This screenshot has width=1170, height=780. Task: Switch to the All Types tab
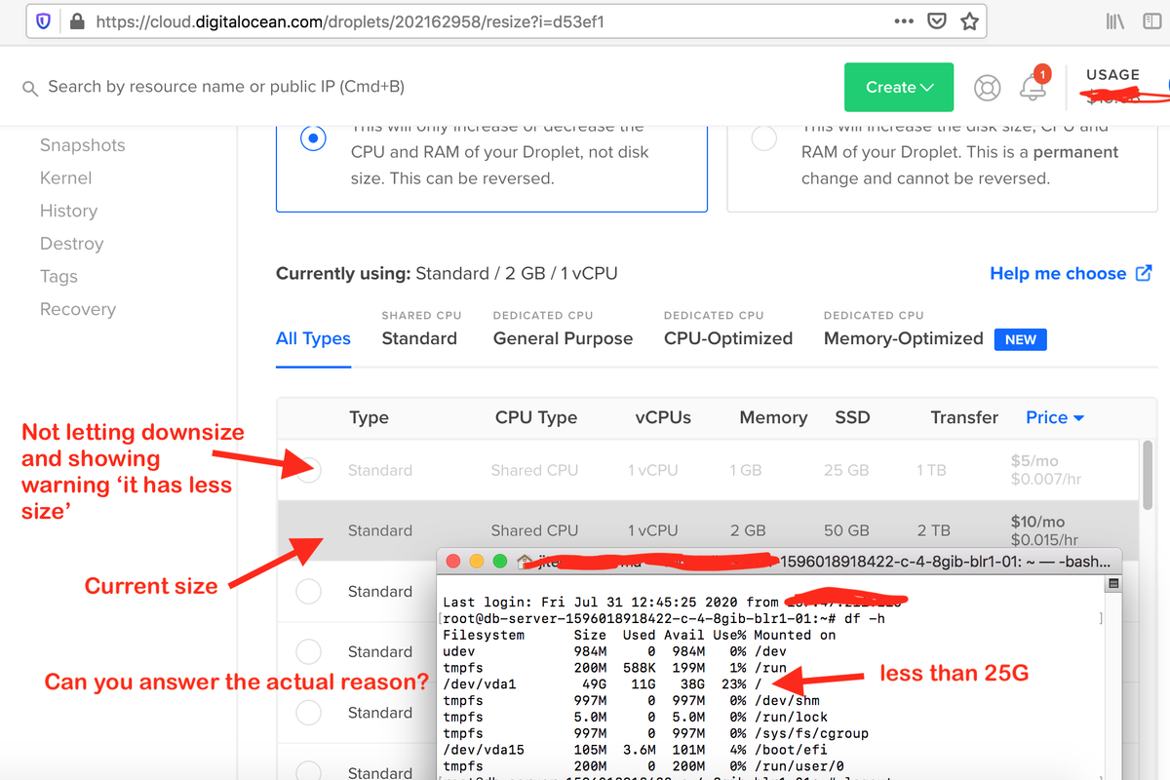click(313, 338)
